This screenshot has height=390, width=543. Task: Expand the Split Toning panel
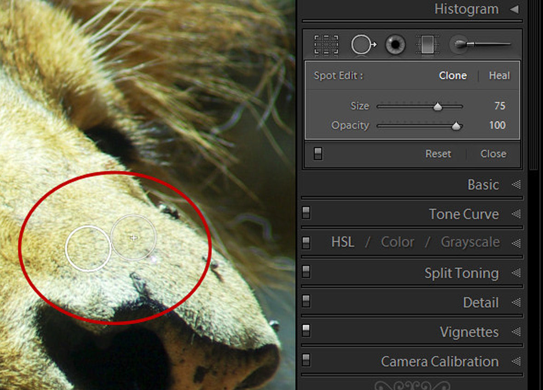[516, 273]
